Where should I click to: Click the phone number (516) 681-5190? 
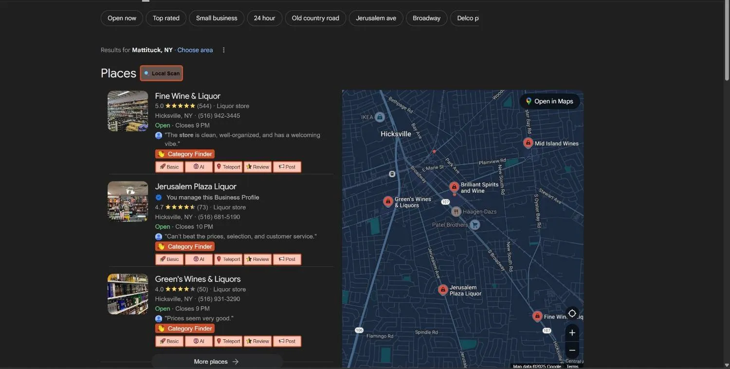219,217
